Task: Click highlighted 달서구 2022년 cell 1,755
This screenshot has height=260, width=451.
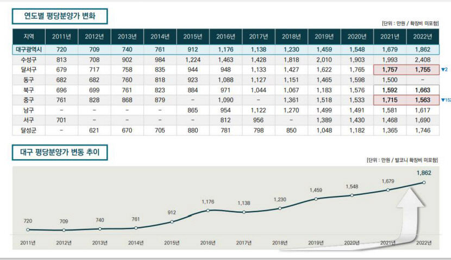Action: point(423,70)
